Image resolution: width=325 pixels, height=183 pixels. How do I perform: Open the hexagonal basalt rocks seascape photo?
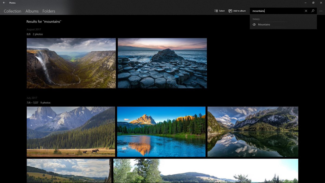[x=162, y=63]
